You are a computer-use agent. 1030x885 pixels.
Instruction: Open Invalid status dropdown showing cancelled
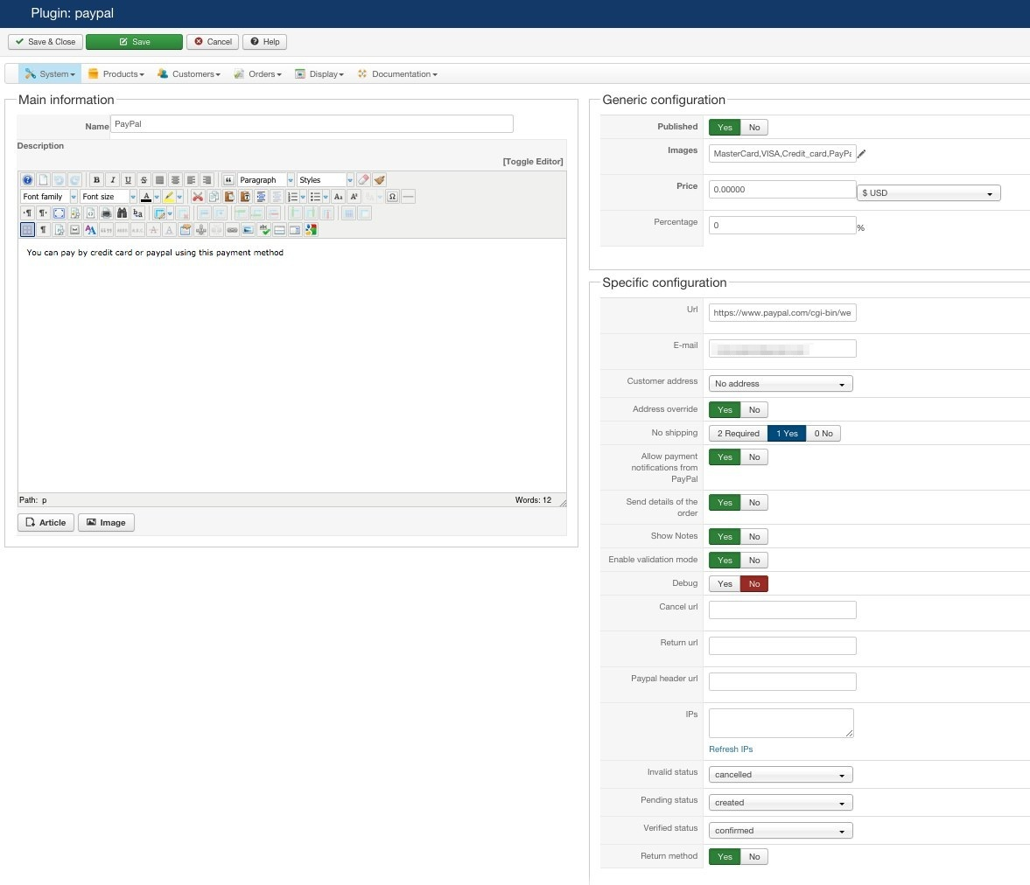click(x=781, y=775)
